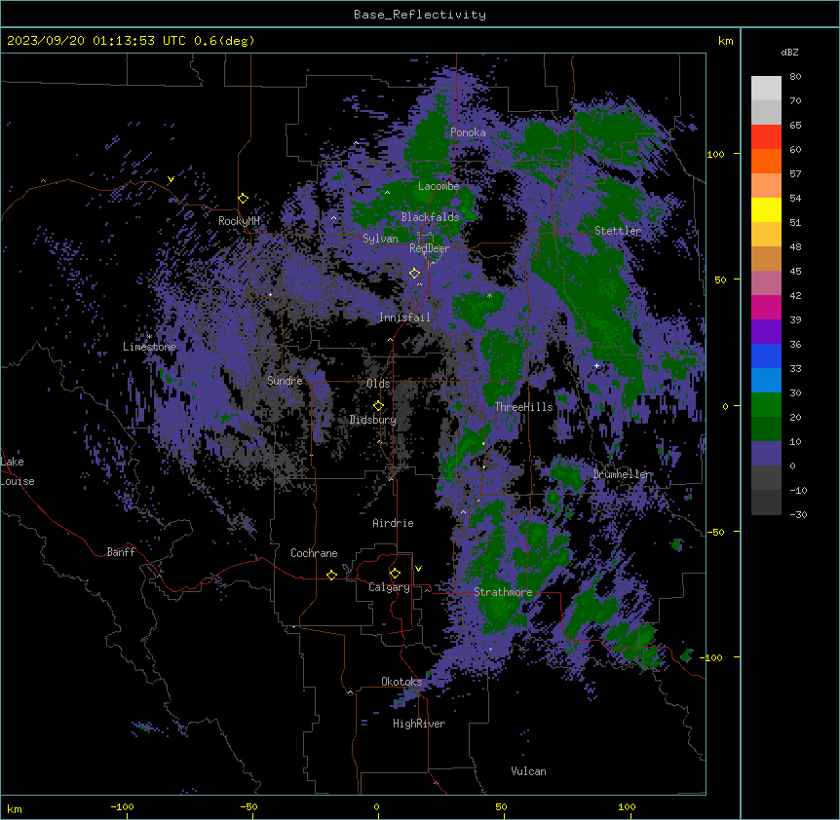Select the green 20-30 dBZ legend swatch

click(766, 405)
